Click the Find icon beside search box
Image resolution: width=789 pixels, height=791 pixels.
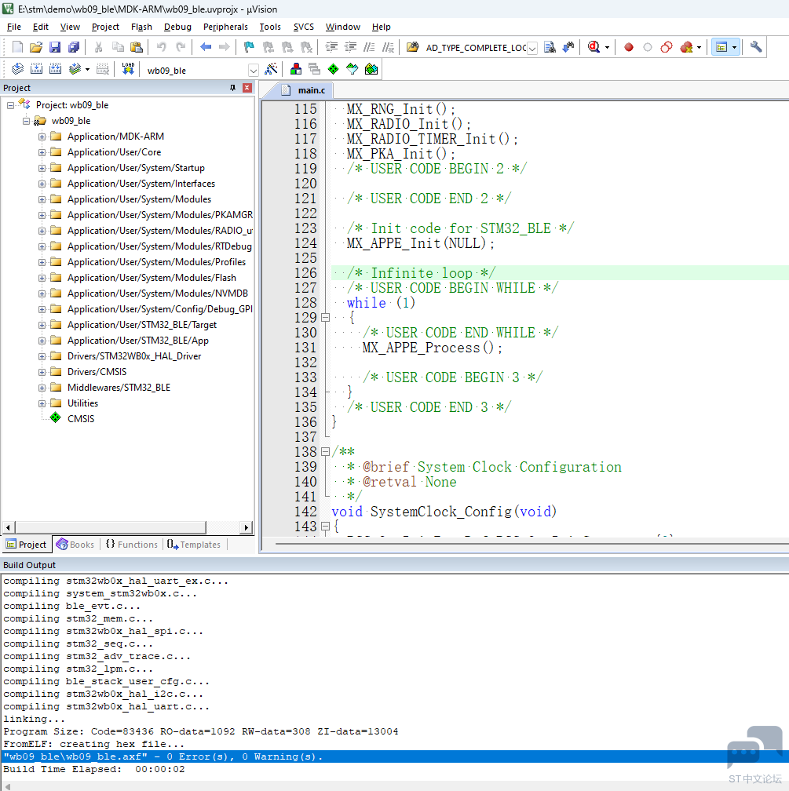point(550,47)
